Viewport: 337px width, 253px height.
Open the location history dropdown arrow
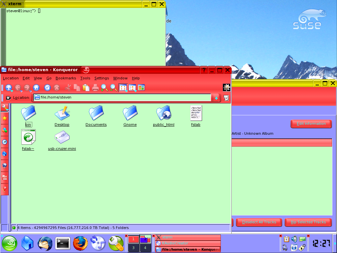coord(216,98)
